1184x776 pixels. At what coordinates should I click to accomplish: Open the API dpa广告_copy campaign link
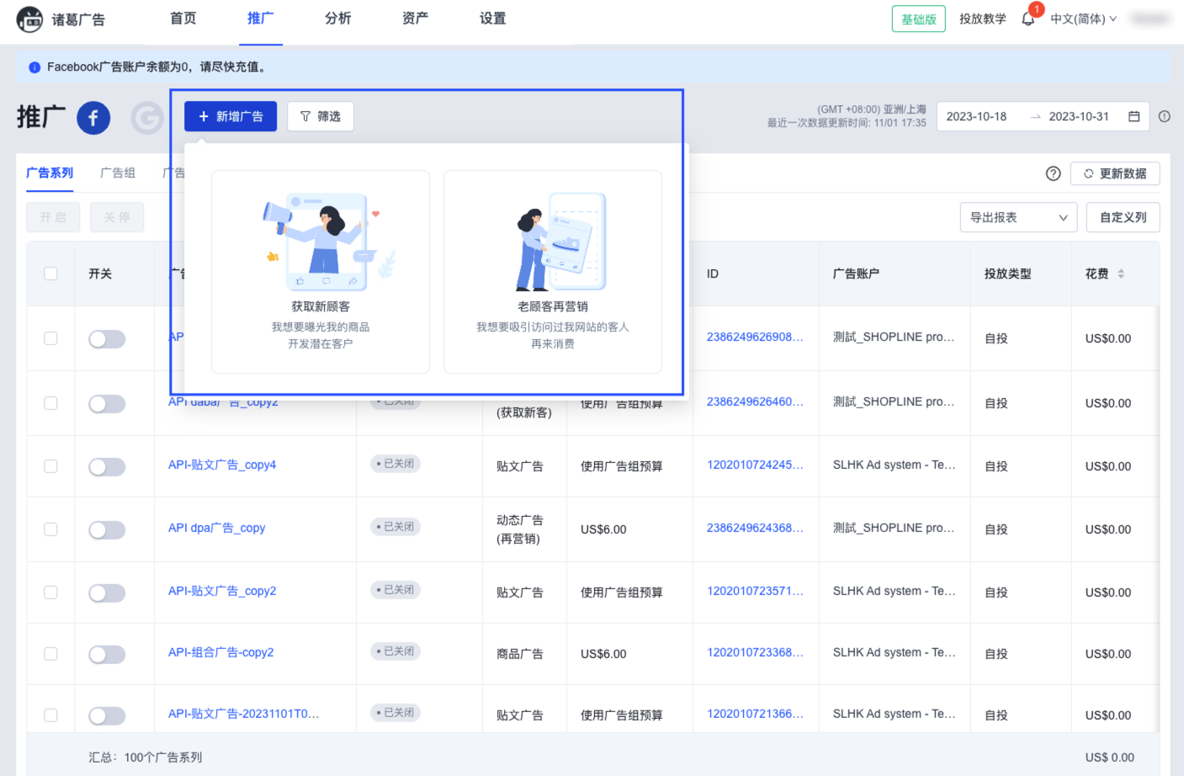(x=216, y=528)
